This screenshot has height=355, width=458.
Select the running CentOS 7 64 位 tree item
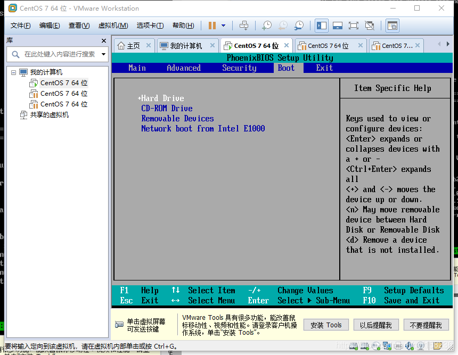pos(64,83)
